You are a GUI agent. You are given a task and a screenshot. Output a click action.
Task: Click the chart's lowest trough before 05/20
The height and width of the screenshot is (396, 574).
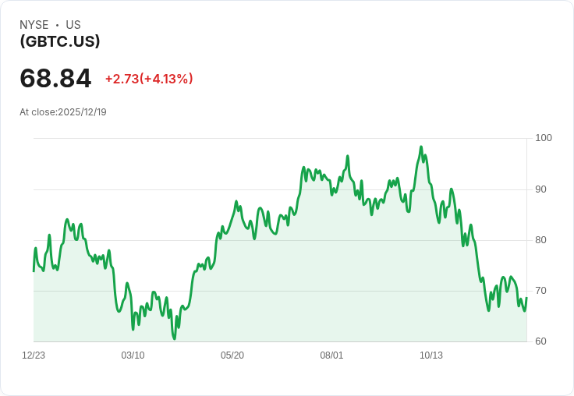(174, 338)
